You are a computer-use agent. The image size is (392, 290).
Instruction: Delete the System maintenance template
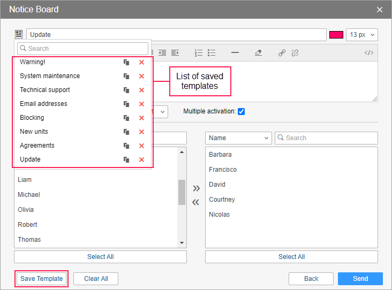(141, 76)
